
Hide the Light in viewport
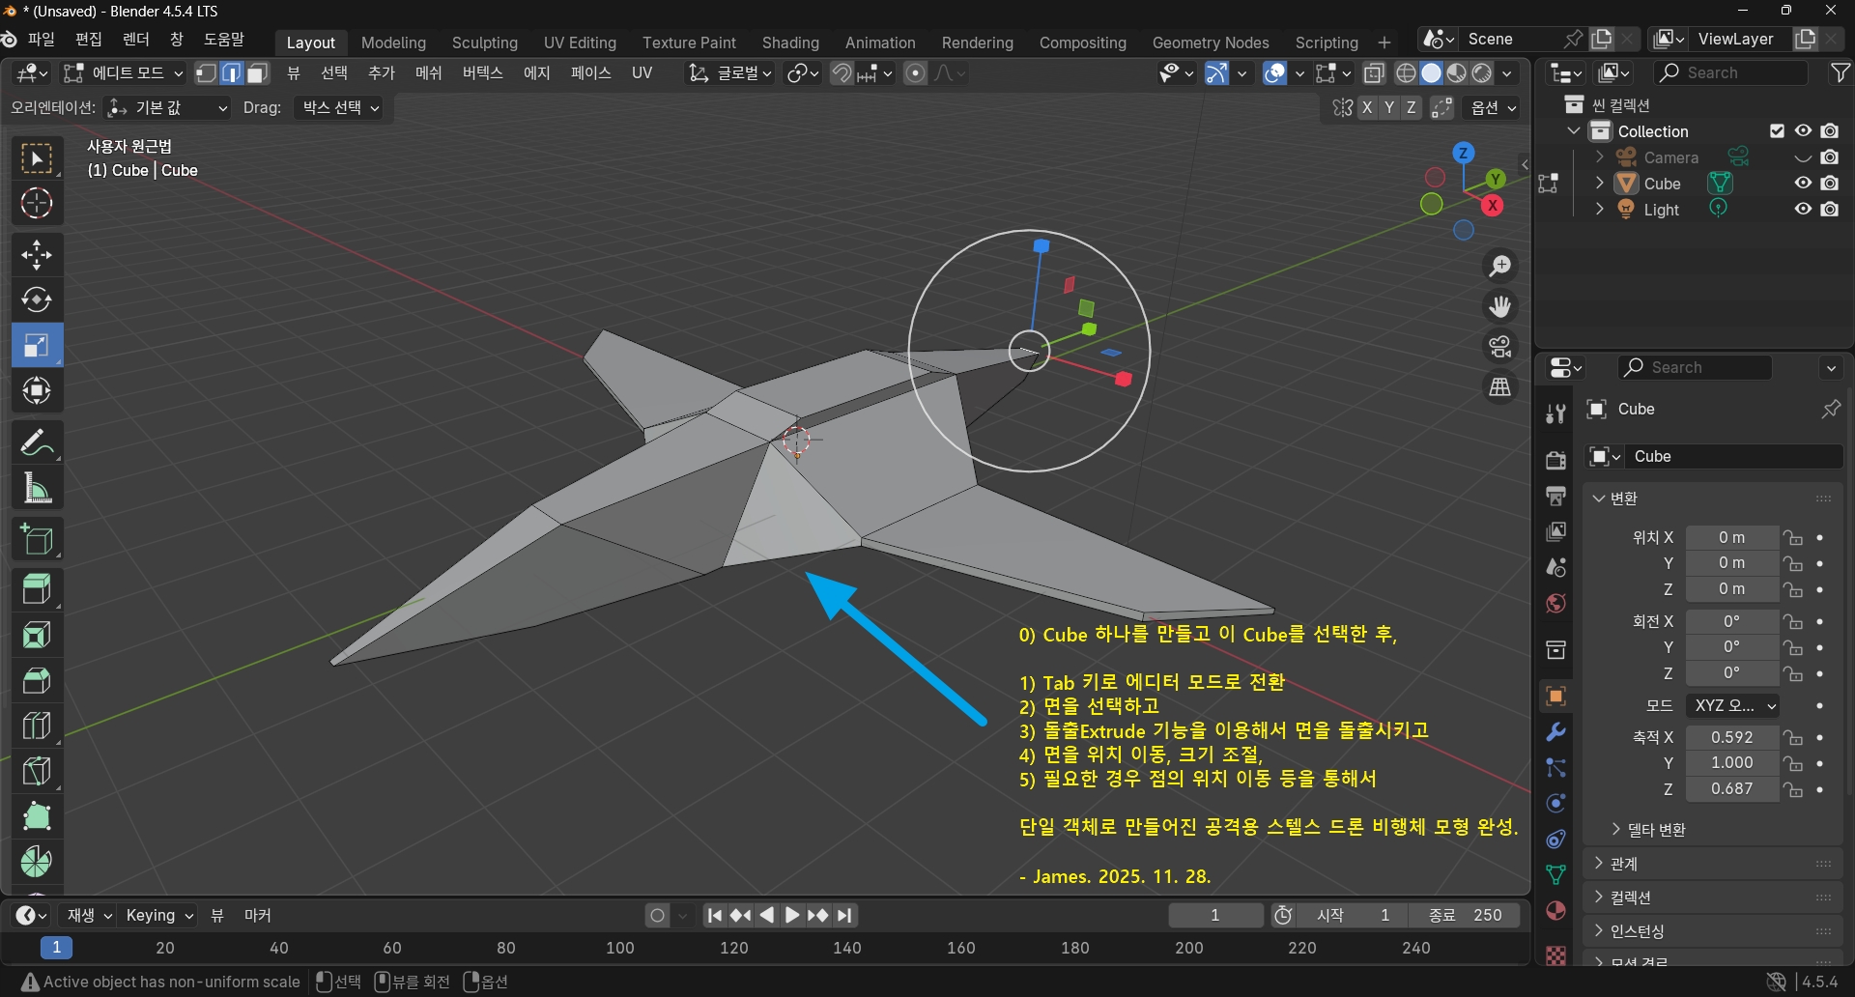tap(1803, 210)
